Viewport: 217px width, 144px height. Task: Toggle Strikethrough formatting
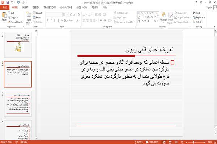[x=62, y=21]
